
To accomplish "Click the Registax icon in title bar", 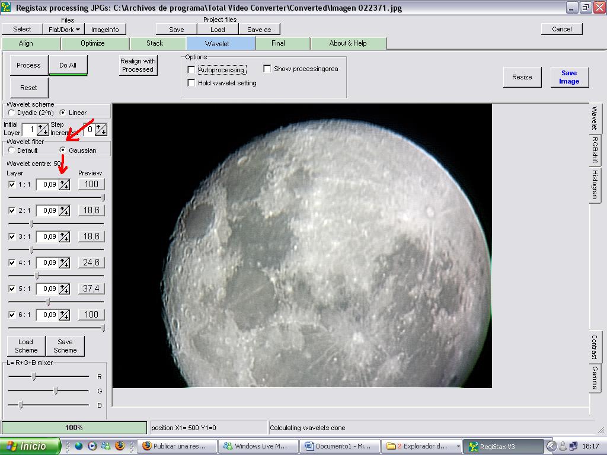I will pos(6,7).
